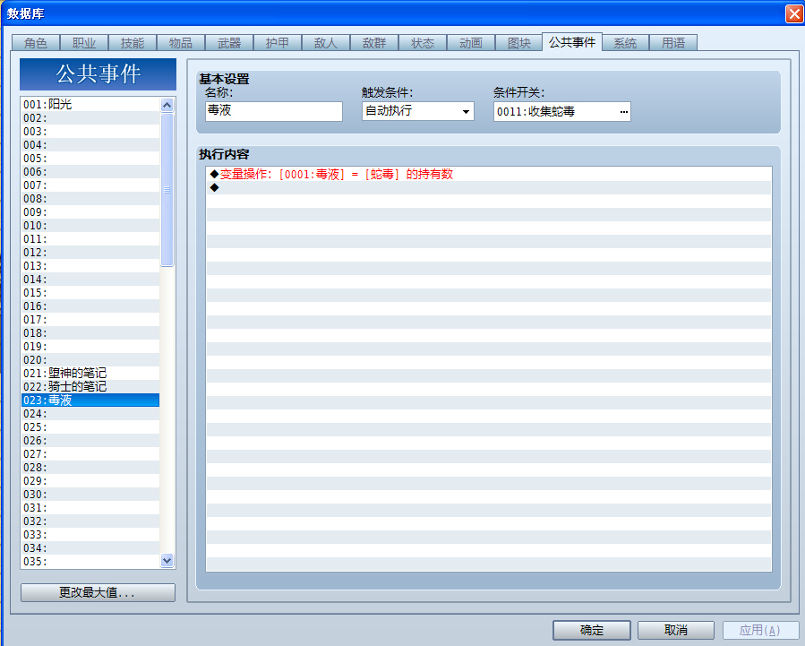This screenshot has height=646, width=805.
Task: Select empty event slot 015
Action: coord(90,293)
